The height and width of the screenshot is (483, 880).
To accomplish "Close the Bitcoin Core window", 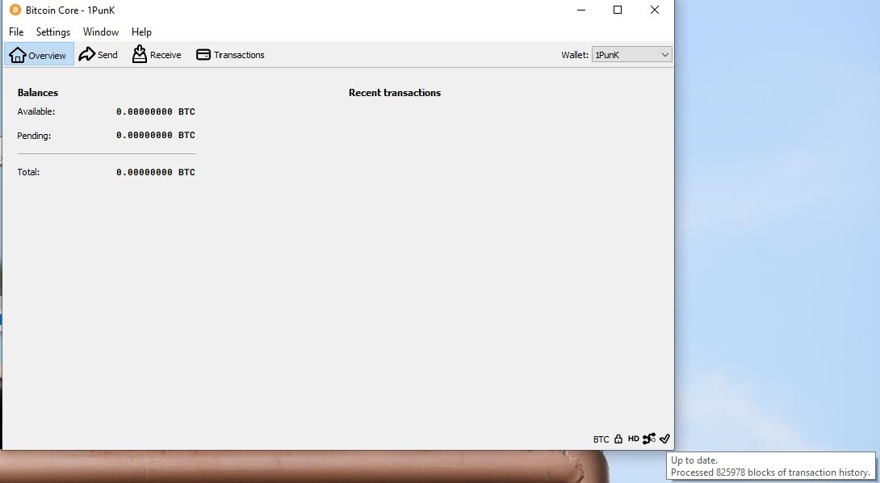I will click(x=655, y=10).
